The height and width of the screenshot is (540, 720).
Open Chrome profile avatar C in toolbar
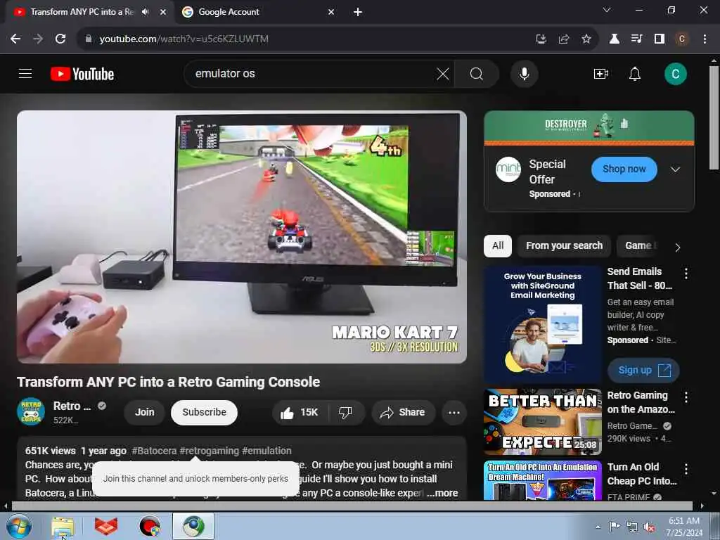tap(682, 39)
